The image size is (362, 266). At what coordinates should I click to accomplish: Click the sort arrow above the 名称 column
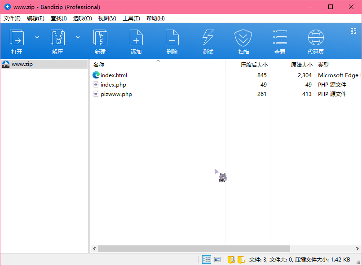(158, 61)
